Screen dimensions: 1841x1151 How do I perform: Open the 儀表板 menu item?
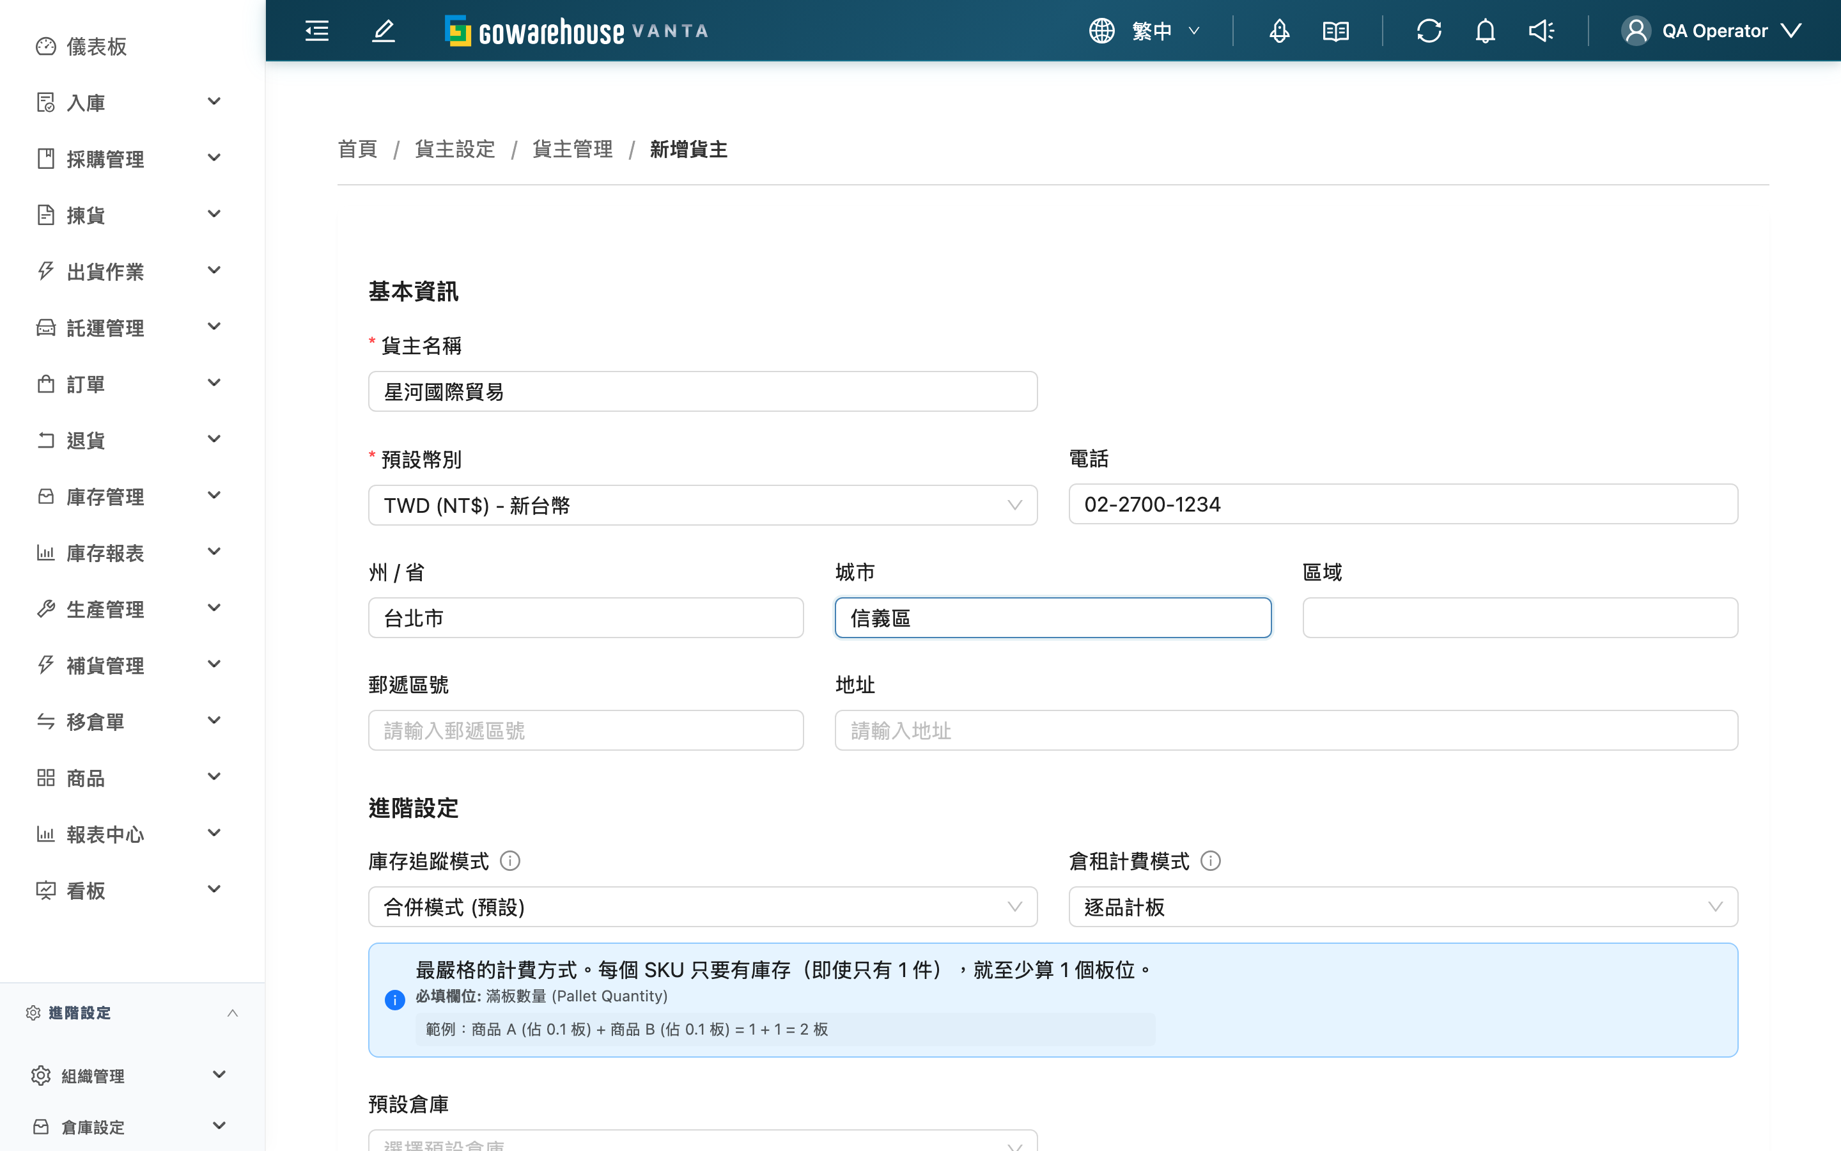click(x=132, y=47)
